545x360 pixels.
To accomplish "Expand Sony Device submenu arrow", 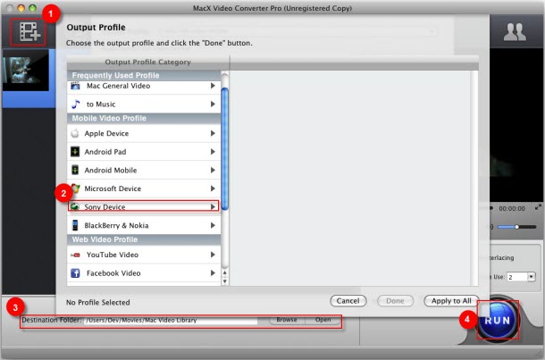I will [x=213, y=206].
